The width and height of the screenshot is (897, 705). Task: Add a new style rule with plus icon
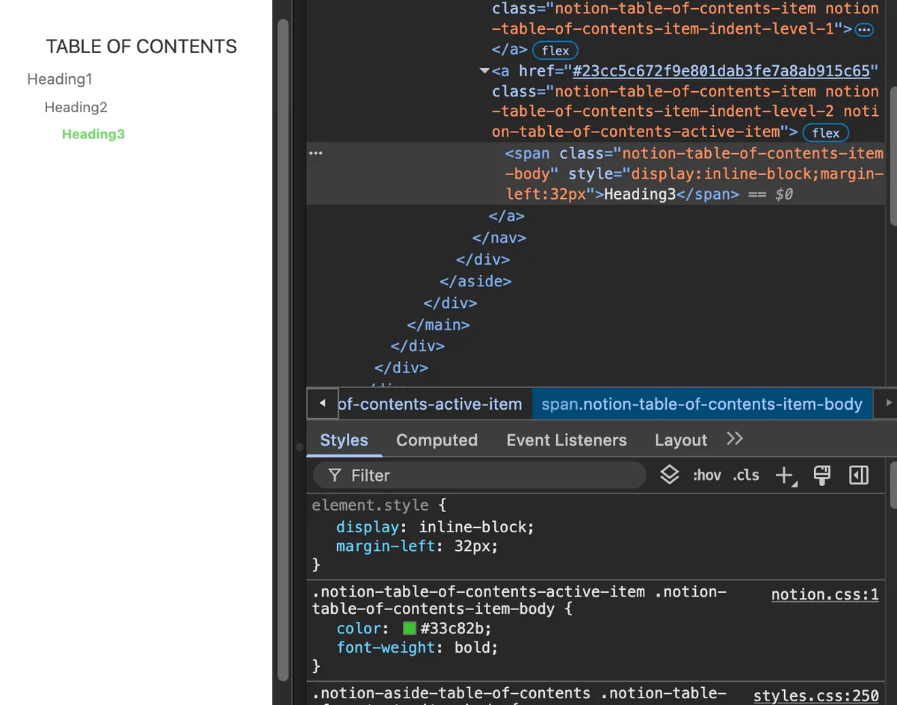click(x=785, y=475)
